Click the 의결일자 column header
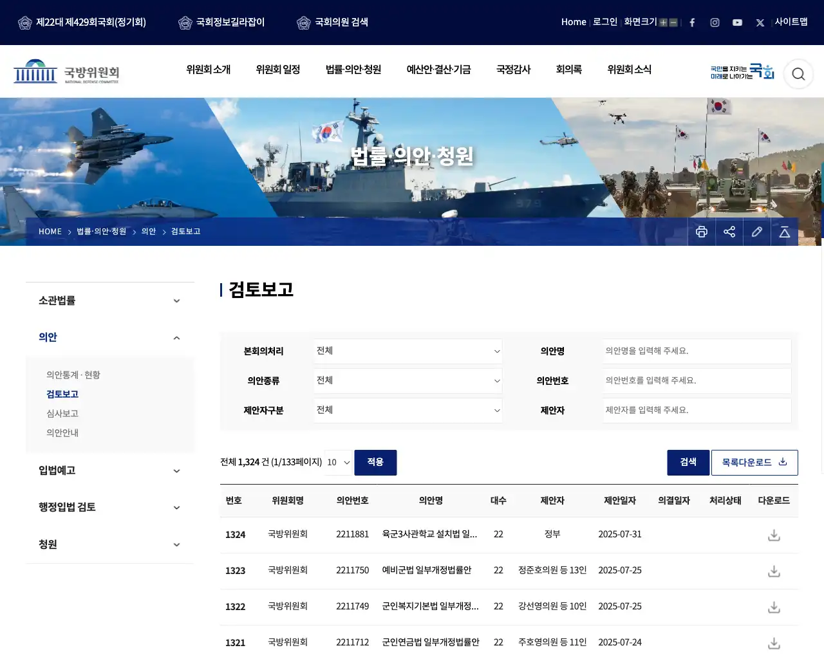 674,501
